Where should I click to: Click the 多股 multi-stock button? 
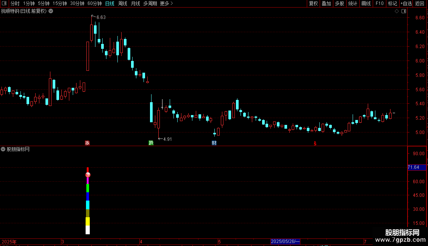point(339,3)
